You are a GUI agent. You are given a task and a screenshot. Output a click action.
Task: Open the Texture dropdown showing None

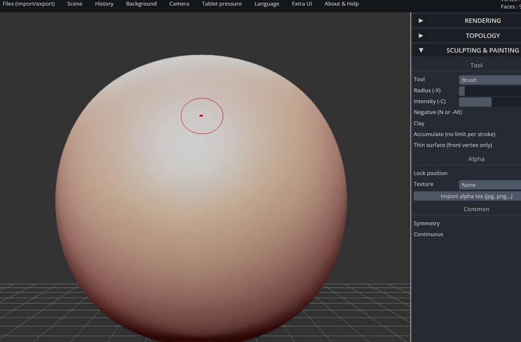click(489, 185)
